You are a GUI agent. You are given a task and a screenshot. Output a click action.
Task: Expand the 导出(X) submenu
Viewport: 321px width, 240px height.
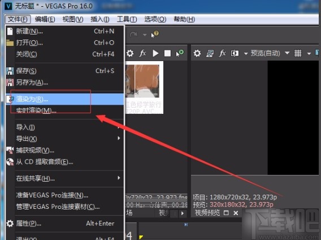64,139
